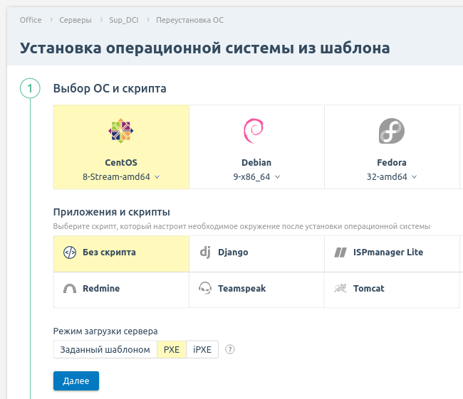Click the Debian name label
The width and height of the screenshot is (463, 399).
[256, 162]
